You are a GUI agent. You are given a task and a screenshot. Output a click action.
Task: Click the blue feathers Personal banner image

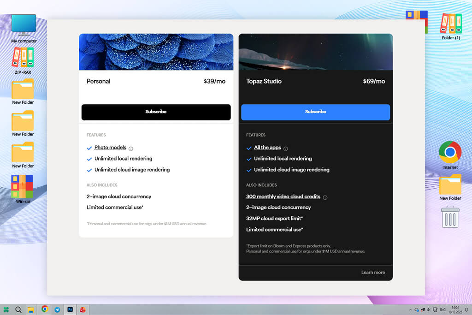coord(156,52)
